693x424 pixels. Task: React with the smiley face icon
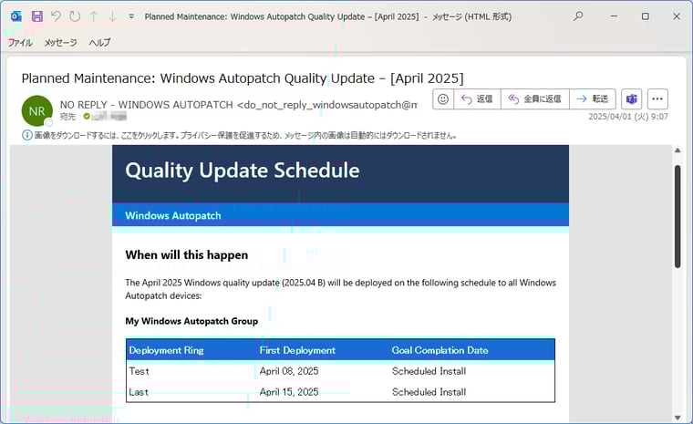(443, 99)
